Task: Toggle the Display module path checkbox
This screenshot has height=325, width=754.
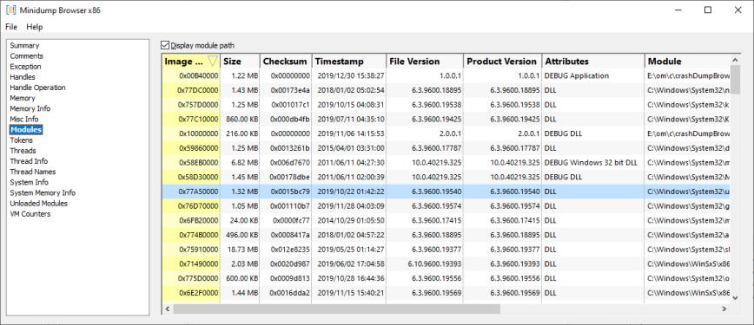Action: 165,46
